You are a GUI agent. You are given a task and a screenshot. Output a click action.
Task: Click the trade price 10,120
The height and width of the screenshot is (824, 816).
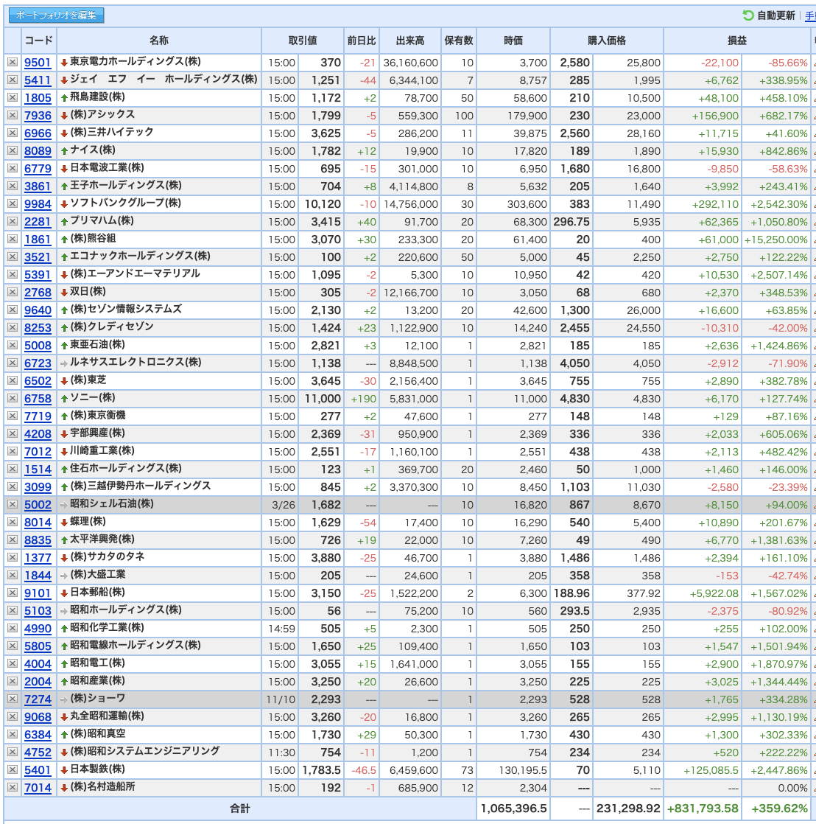pyautogui.click(x=323, y=204)
